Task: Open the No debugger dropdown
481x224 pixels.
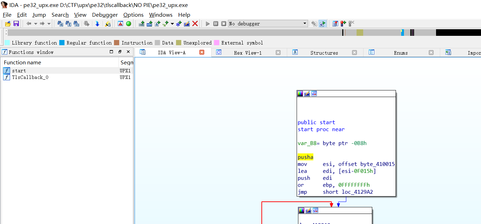Action: (x=305, y=24)
